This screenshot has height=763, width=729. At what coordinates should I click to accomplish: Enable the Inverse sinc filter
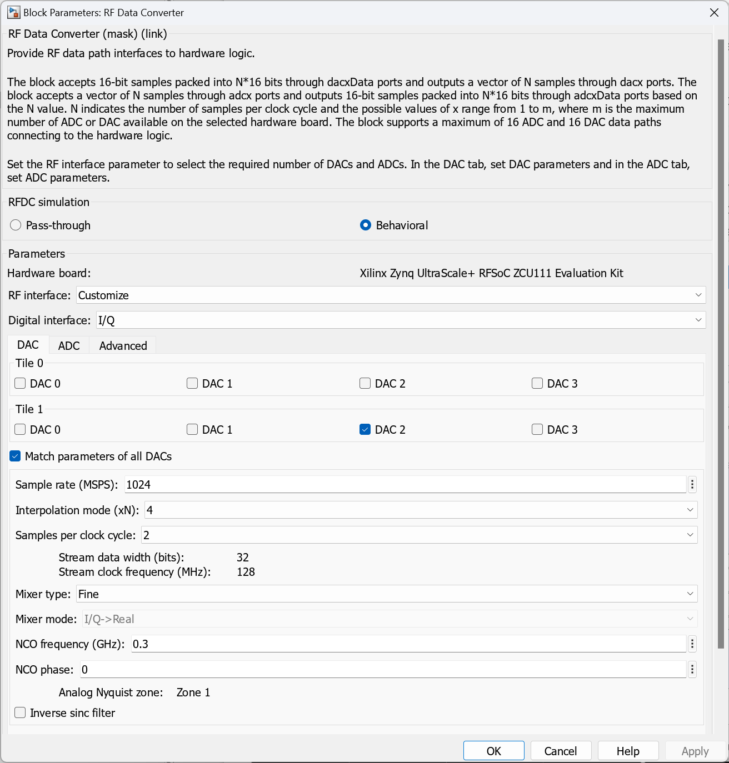coord(19,712)
